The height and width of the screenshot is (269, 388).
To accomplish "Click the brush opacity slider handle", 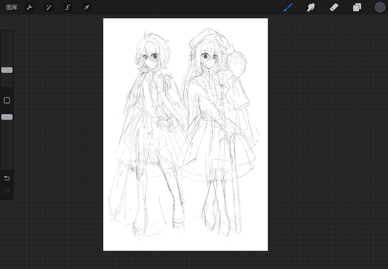I will tap(7, 117).
